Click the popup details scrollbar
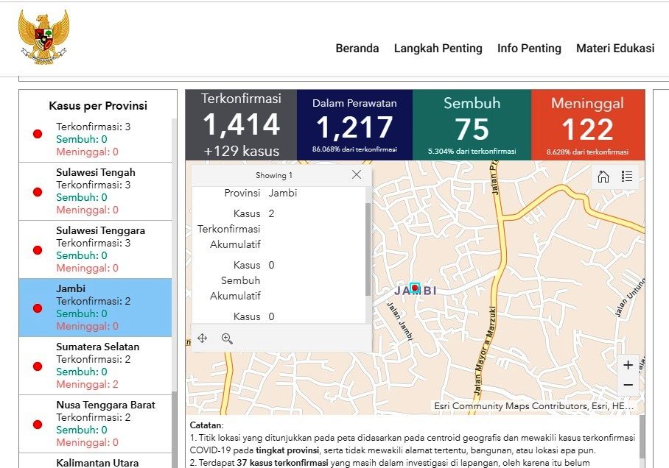Screen dimensions: 669x468 (368, 250)
